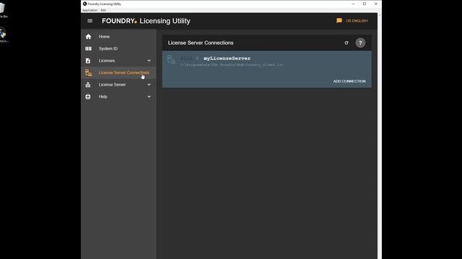Viewport: 462px width, 259px height.
Task: Click the License Server Connections icon
Action: coord(88,73)
